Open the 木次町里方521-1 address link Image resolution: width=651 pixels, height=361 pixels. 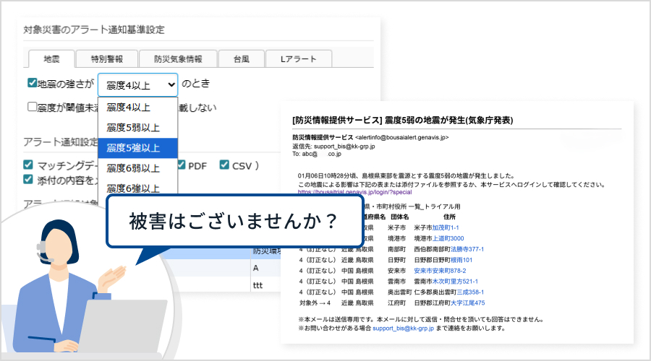coord(455,282)
